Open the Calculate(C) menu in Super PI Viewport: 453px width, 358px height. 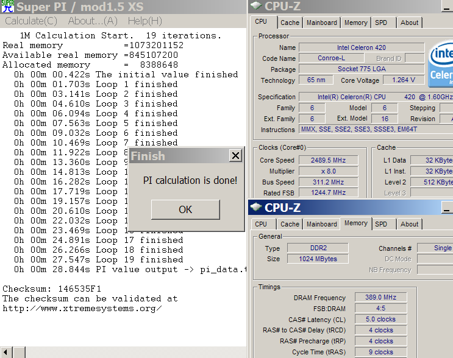click(31, 21)
